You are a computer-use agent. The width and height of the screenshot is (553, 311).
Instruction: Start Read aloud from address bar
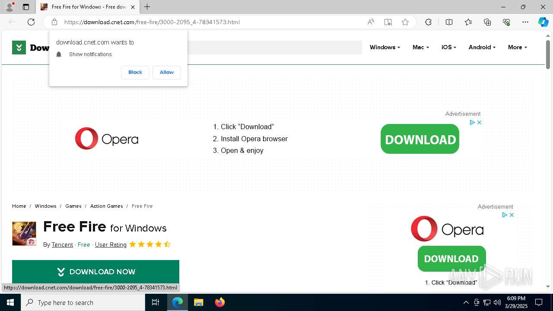[371, 22]
